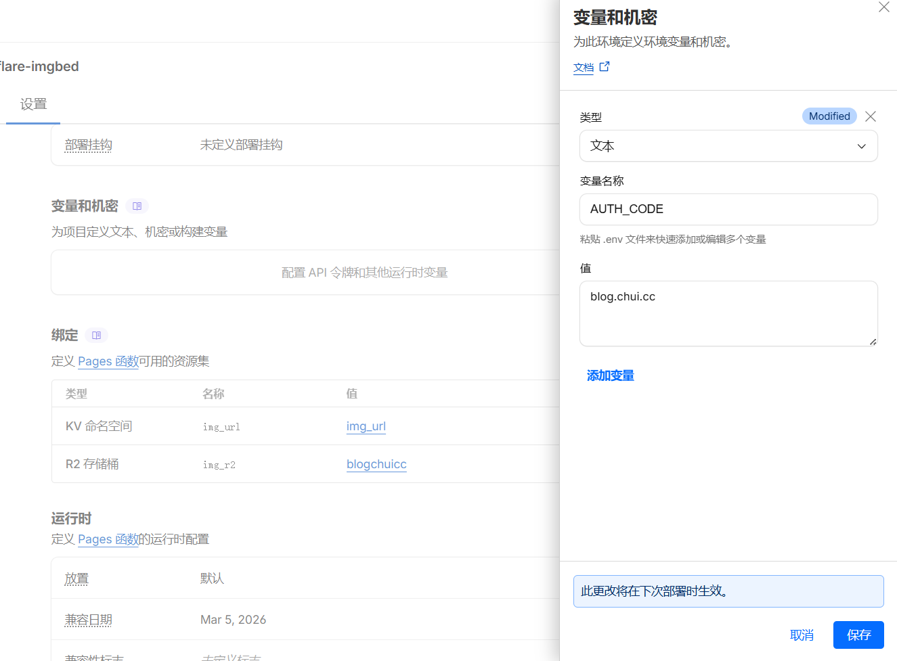This screenshot has width=897, height=661.
Task: Click the 值 text area with blog.chui.cc
Action: pyautogui.click(x=728, y=313)
